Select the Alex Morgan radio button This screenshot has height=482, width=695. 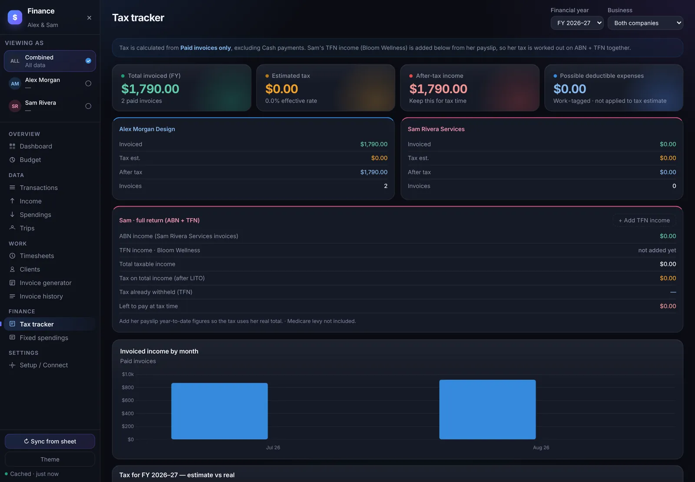88,83
